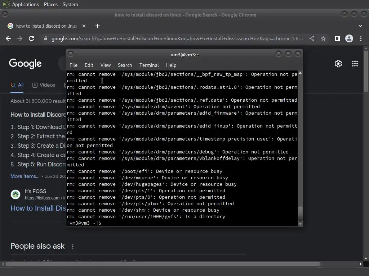Click the Chrome address bar URL
The image size is (369, 276).
pos(177,38)
